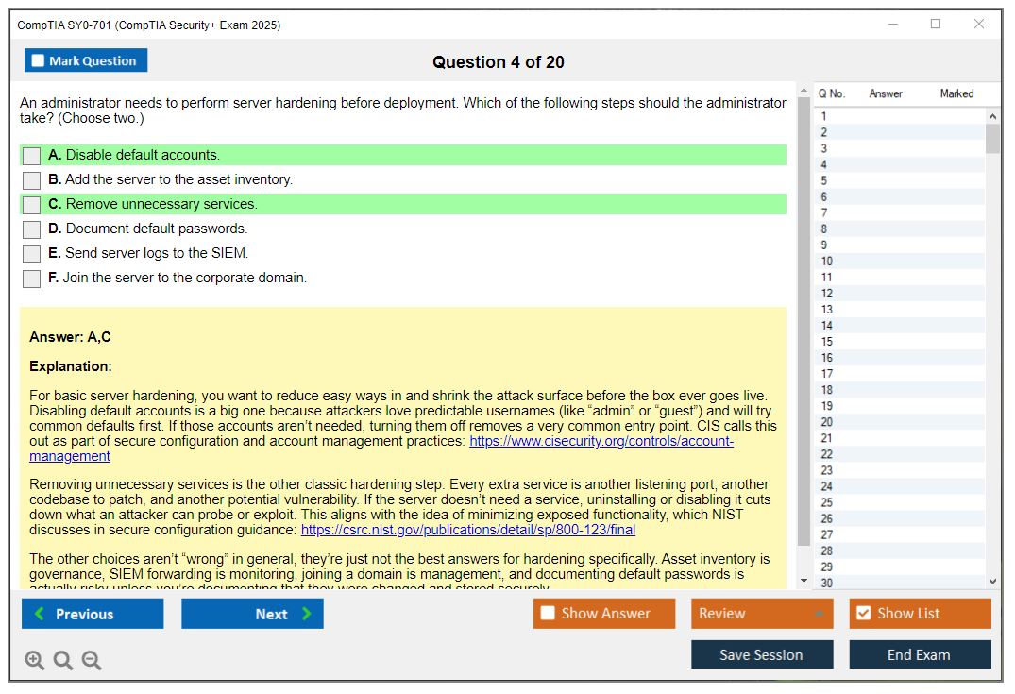This screenshot has width=1015, height=694.
Task: Check option A, Disable default accounts
Action: 31,156
